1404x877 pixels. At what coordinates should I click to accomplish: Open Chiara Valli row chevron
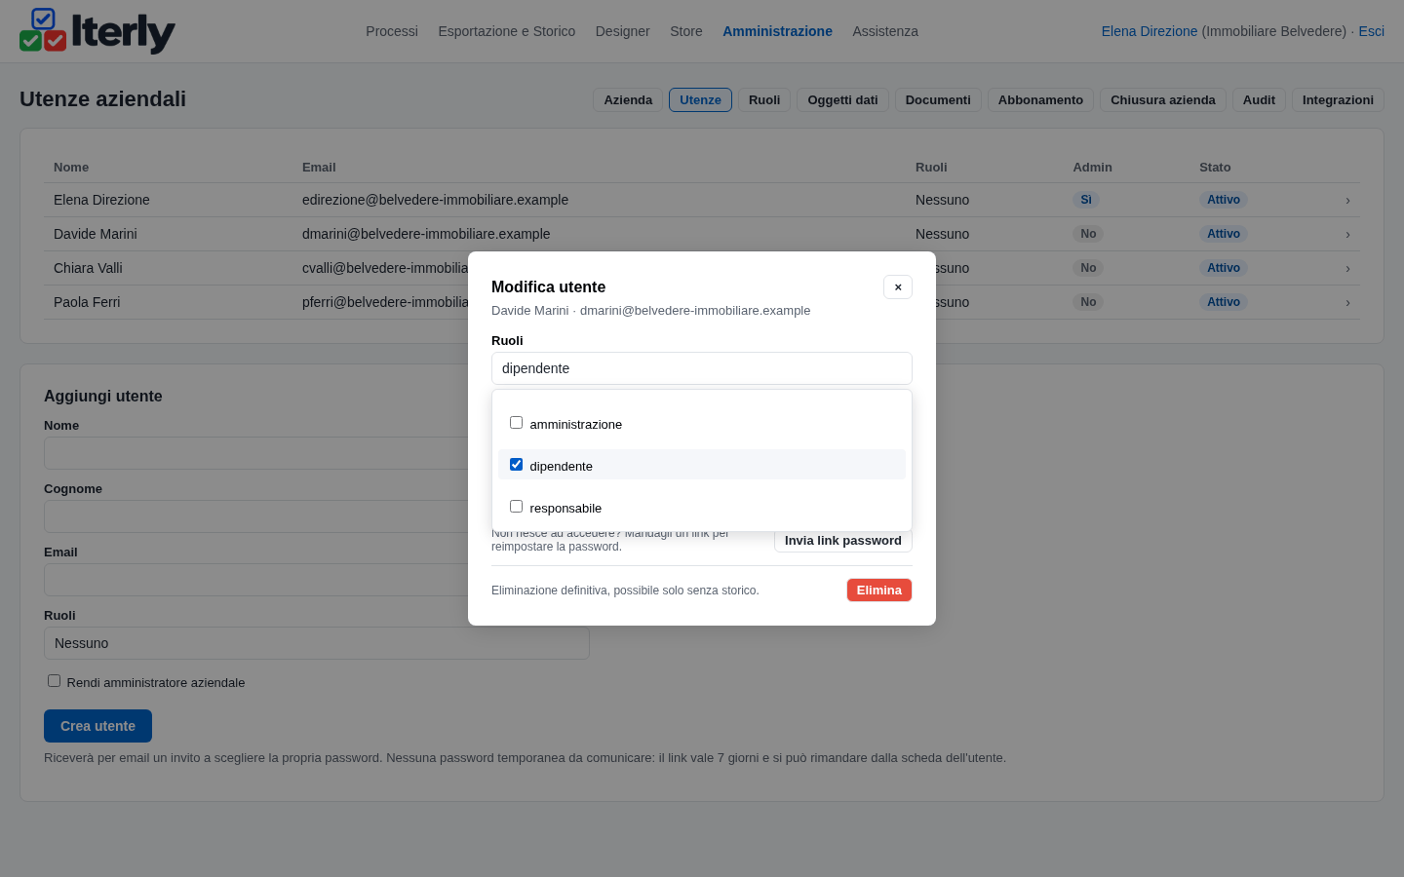click(x=1347, y=268)
